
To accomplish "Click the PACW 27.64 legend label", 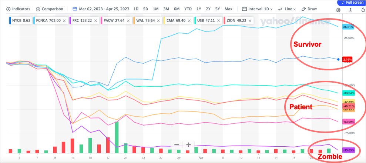I will click(x=114, y=20).
